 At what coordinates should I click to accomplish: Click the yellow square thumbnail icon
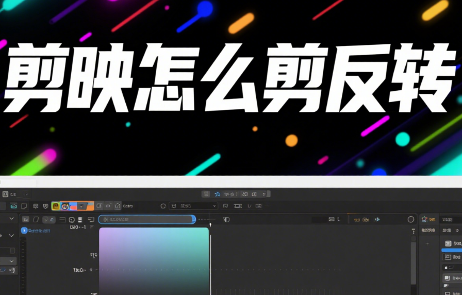[56, 206]
